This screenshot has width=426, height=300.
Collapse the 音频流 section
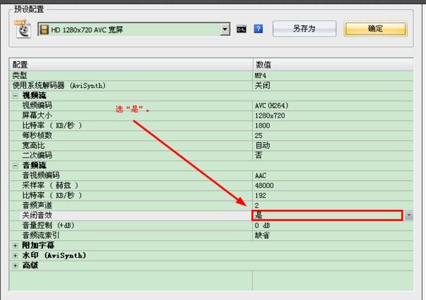pos(15,165)
